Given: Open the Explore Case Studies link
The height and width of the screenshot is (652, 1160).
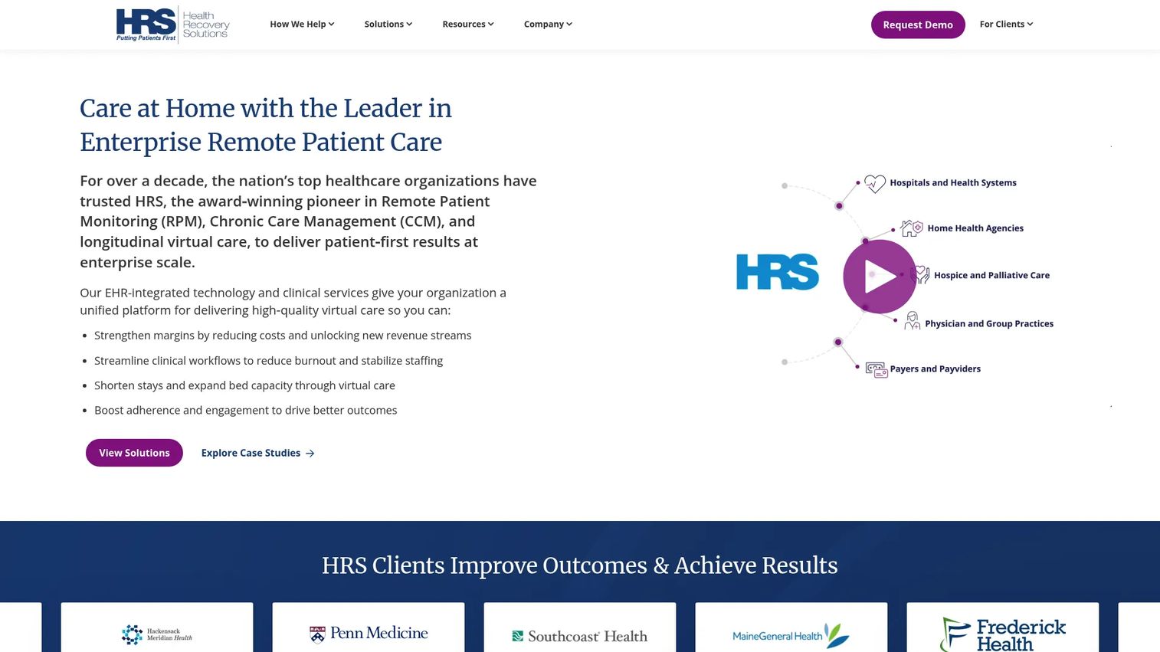Looking at the screenshot, I should 257,453.
